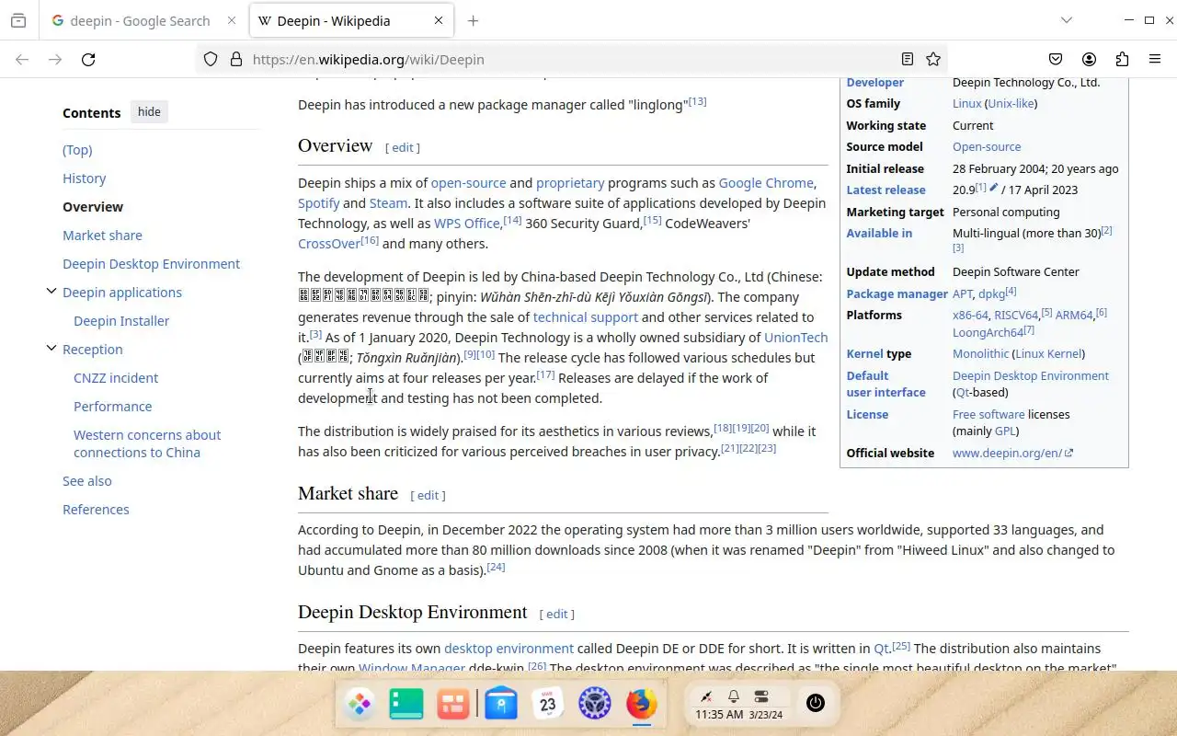Screen dimensions: 1177x736
Task: Select the Deepin Wikipedia tab
Action: 352,20
